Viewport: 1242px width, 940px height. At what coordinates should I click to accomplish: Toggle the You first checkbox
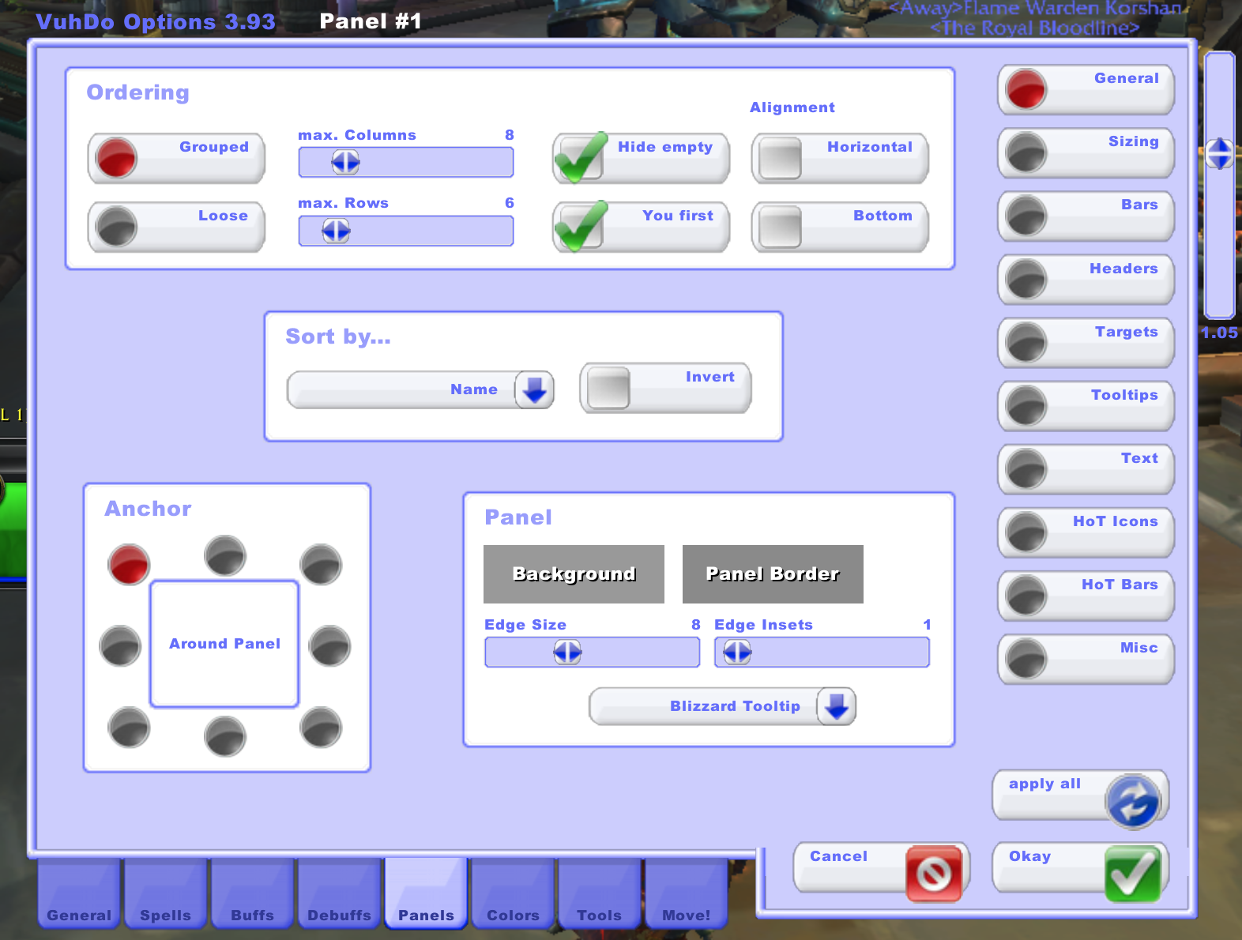point(581,227)
